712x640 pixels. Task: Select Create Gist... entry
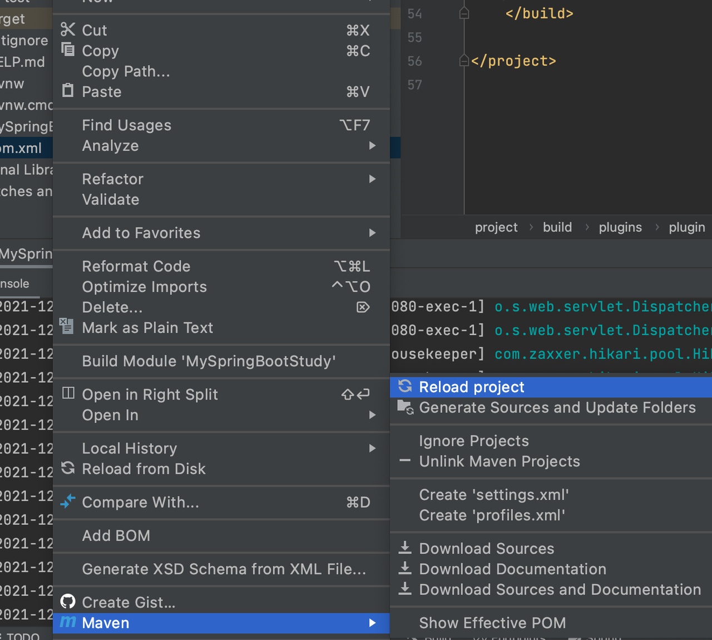pyautogui.click(x=221, y=602)
